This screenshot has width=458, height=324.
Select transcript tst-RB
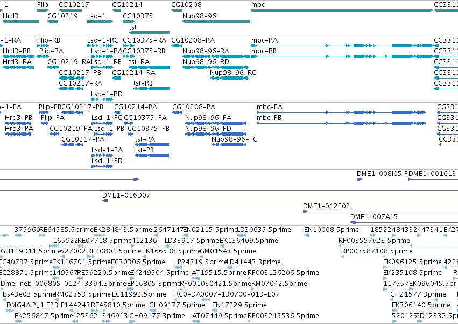click(143, 83)
